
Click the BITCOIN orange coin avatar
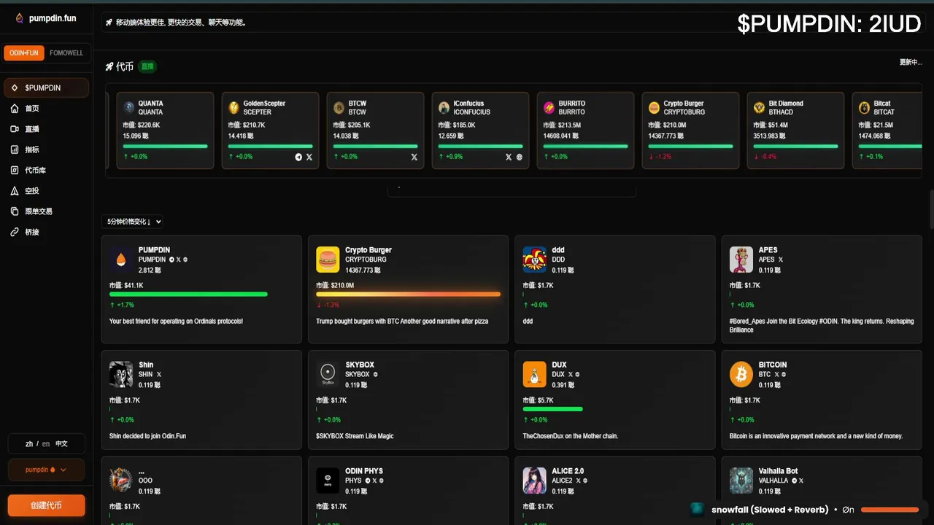(741, 374)
